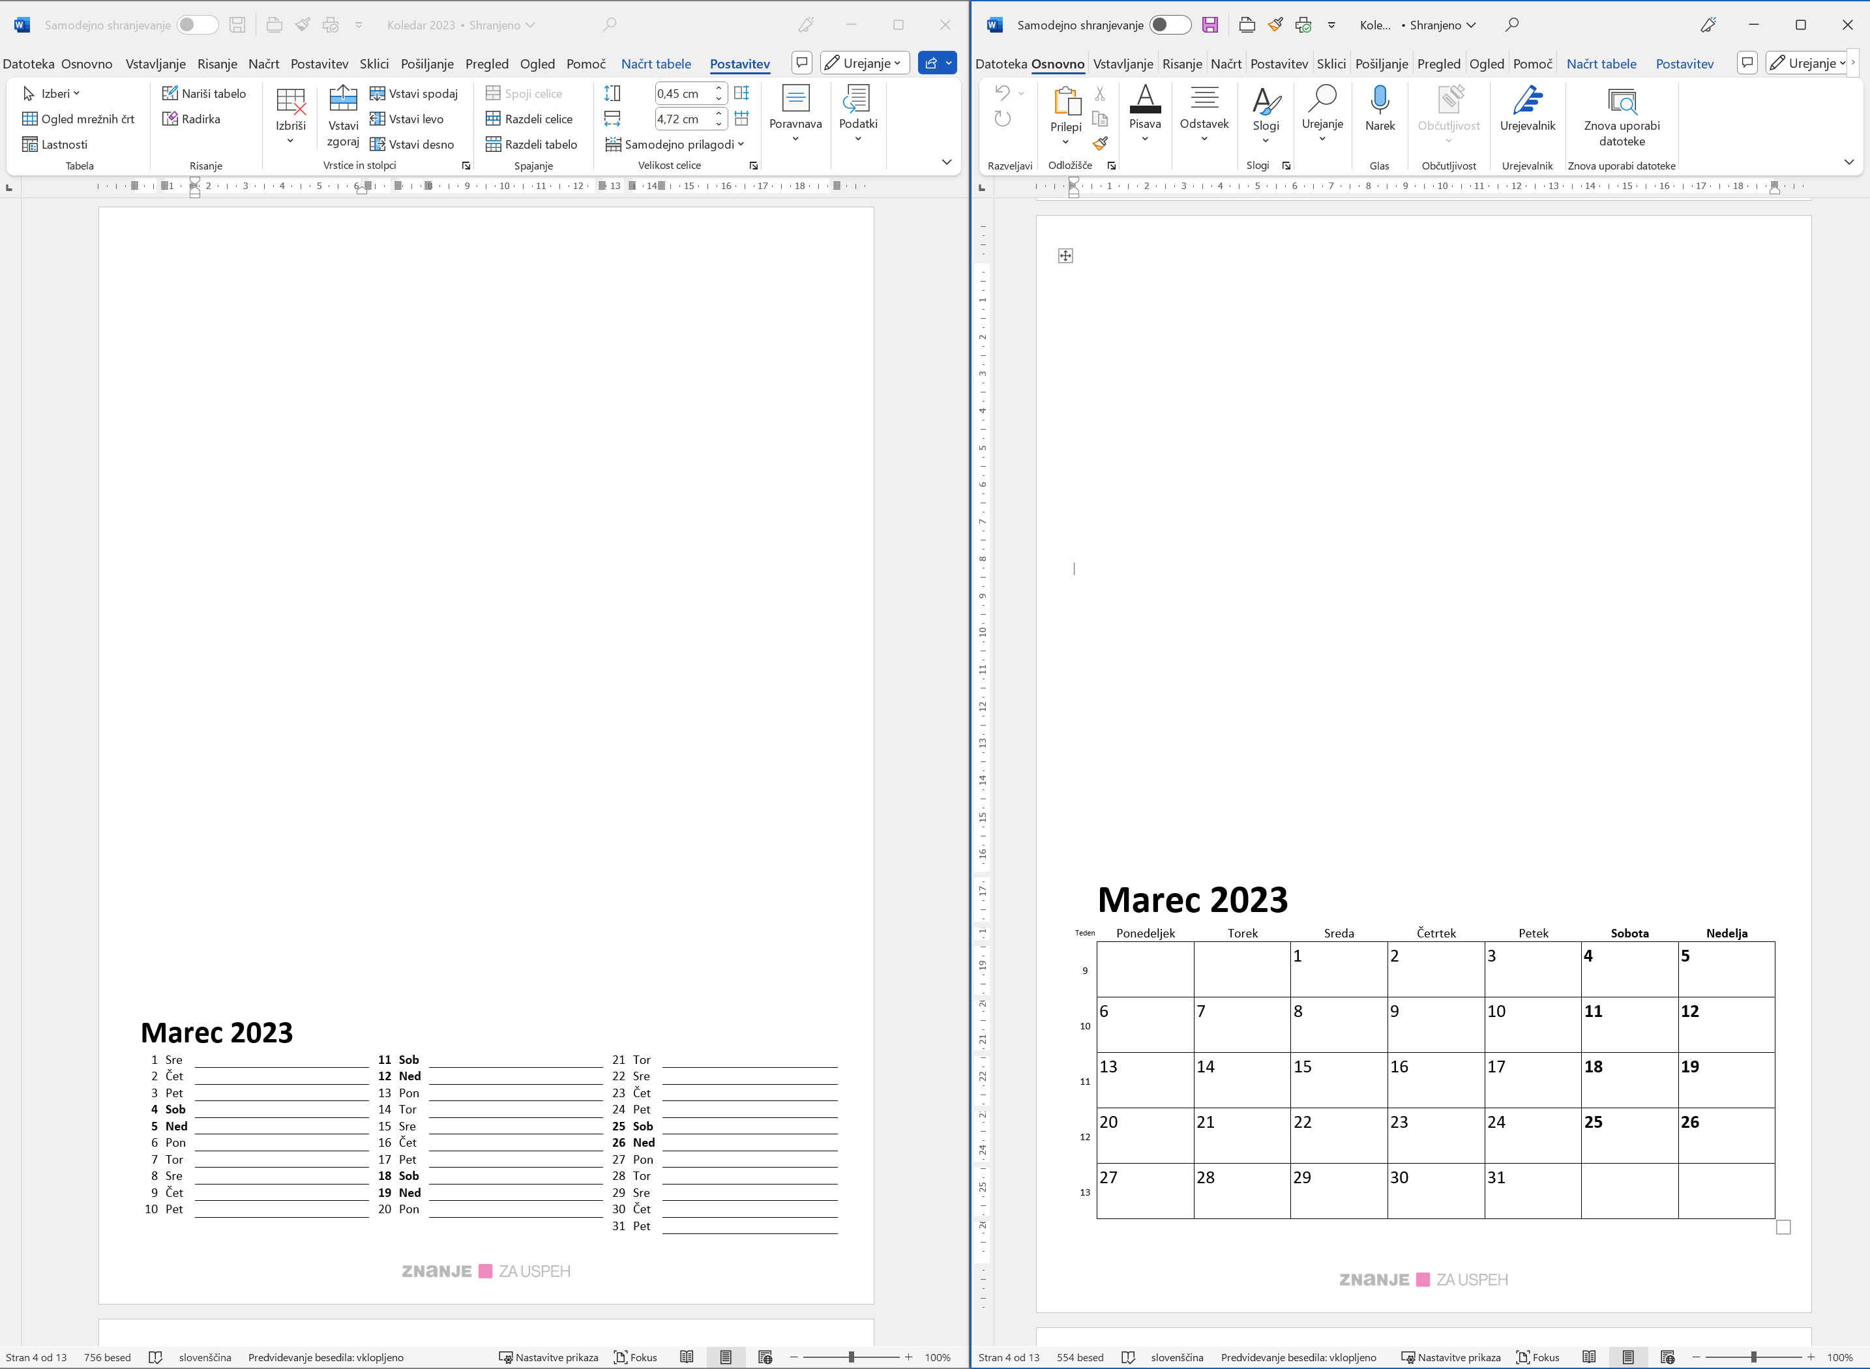Click zoom slider in right window status bar
This screenshot has width=1870, height=1369.
(x=1753, y=1357)
